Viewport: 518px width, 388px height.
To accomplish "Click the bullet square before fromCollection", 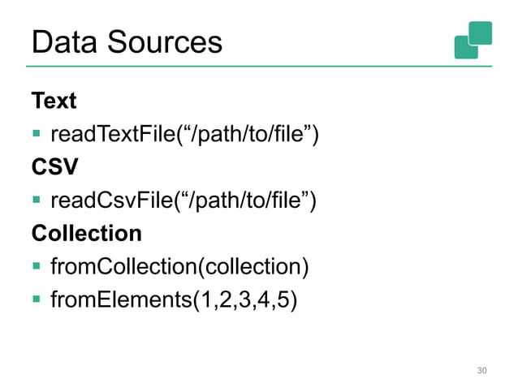I will click(37, 267).
